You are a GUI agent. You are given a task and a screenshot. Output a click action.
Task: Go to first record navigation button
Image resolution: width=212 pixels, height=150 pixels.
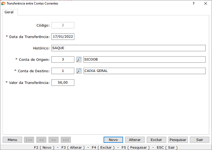(29, 140)
